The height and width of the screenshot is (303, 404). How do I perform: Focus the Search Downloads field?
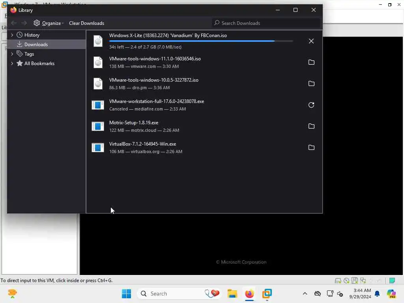pos(266,23)
